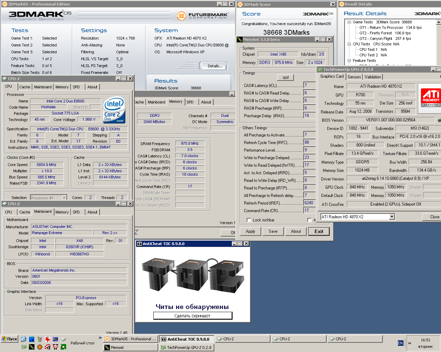
Task: Open MemSet About dialog button
Action: [296, 231]
